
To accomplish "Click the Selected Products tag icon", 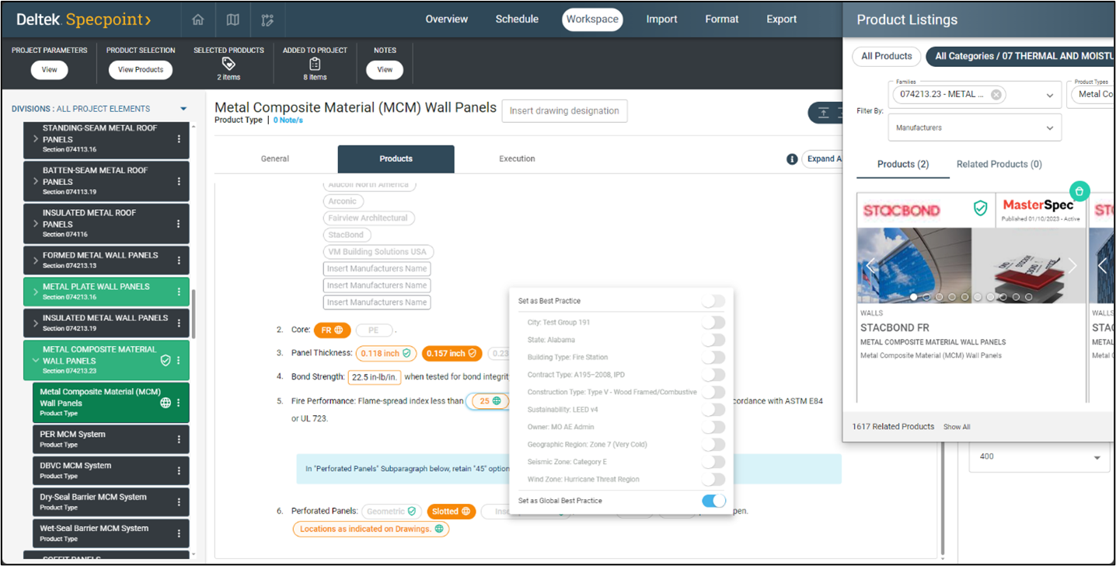I will coord(228,64).
